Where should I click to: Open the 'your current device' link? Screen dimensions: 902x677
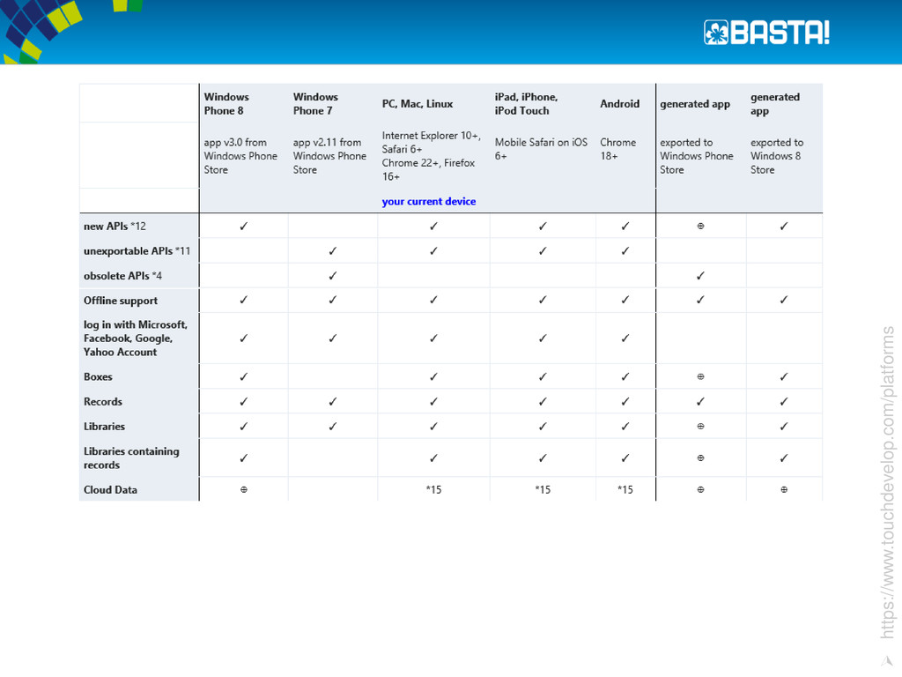tap(429, 202)
